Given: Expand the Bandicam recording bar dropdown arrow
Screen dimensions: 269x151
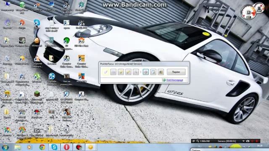Looking at the screenshot, I should pos(243,141).
